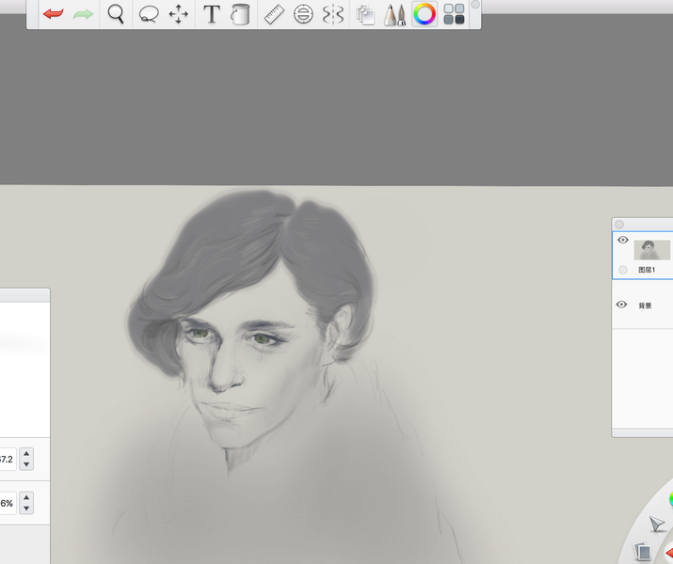The height and width of the screenshot is (564, 673).
Task: Open the Color wheel editor
Action: pyautogui.click(x=425, y=14)
